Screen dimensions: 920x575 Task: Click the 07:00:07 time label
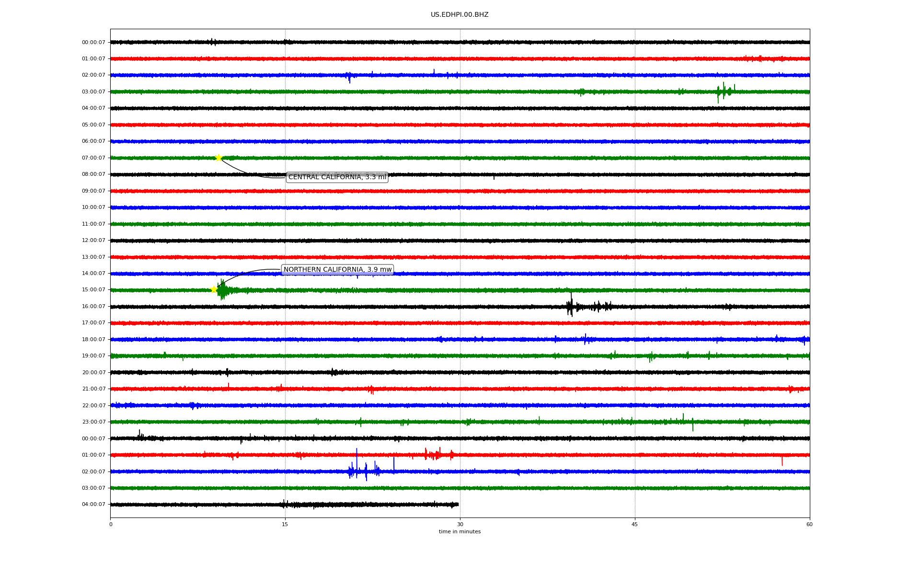pyautogui.click(x=93, y=158)
